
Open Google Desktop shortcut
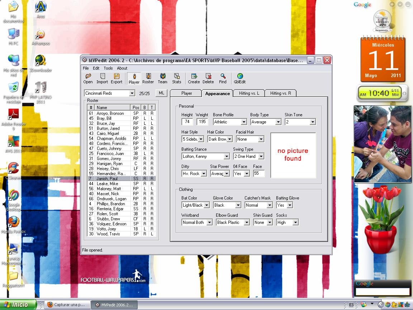click(13, 200)
